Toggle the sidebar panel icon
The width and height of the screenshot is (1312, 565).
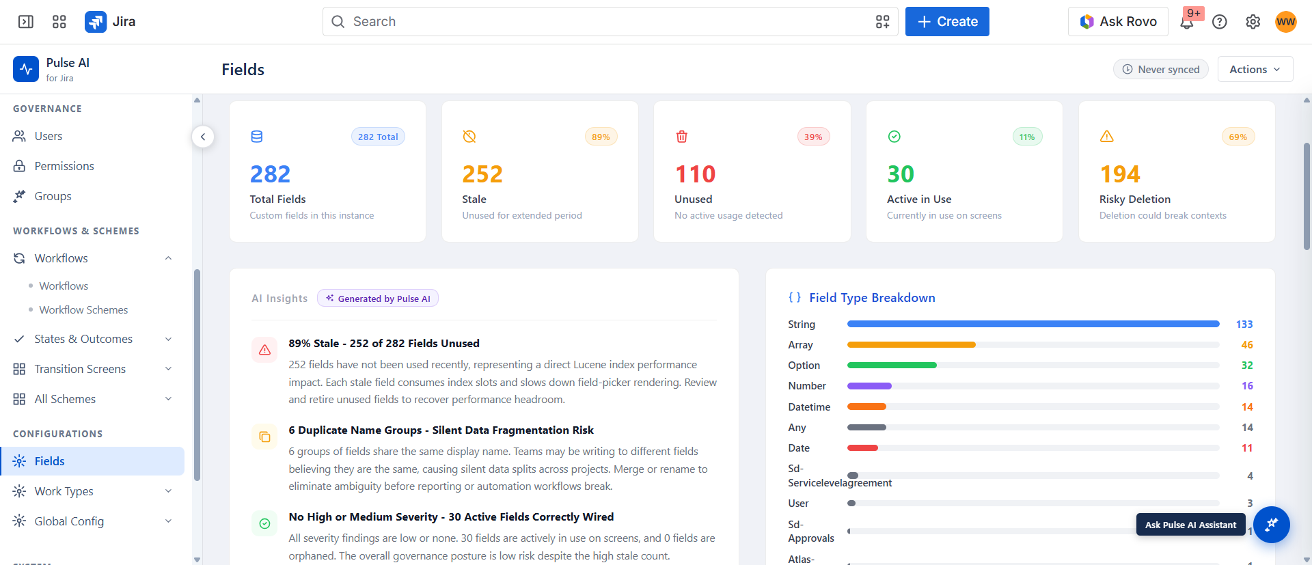[x=26, y=22]
